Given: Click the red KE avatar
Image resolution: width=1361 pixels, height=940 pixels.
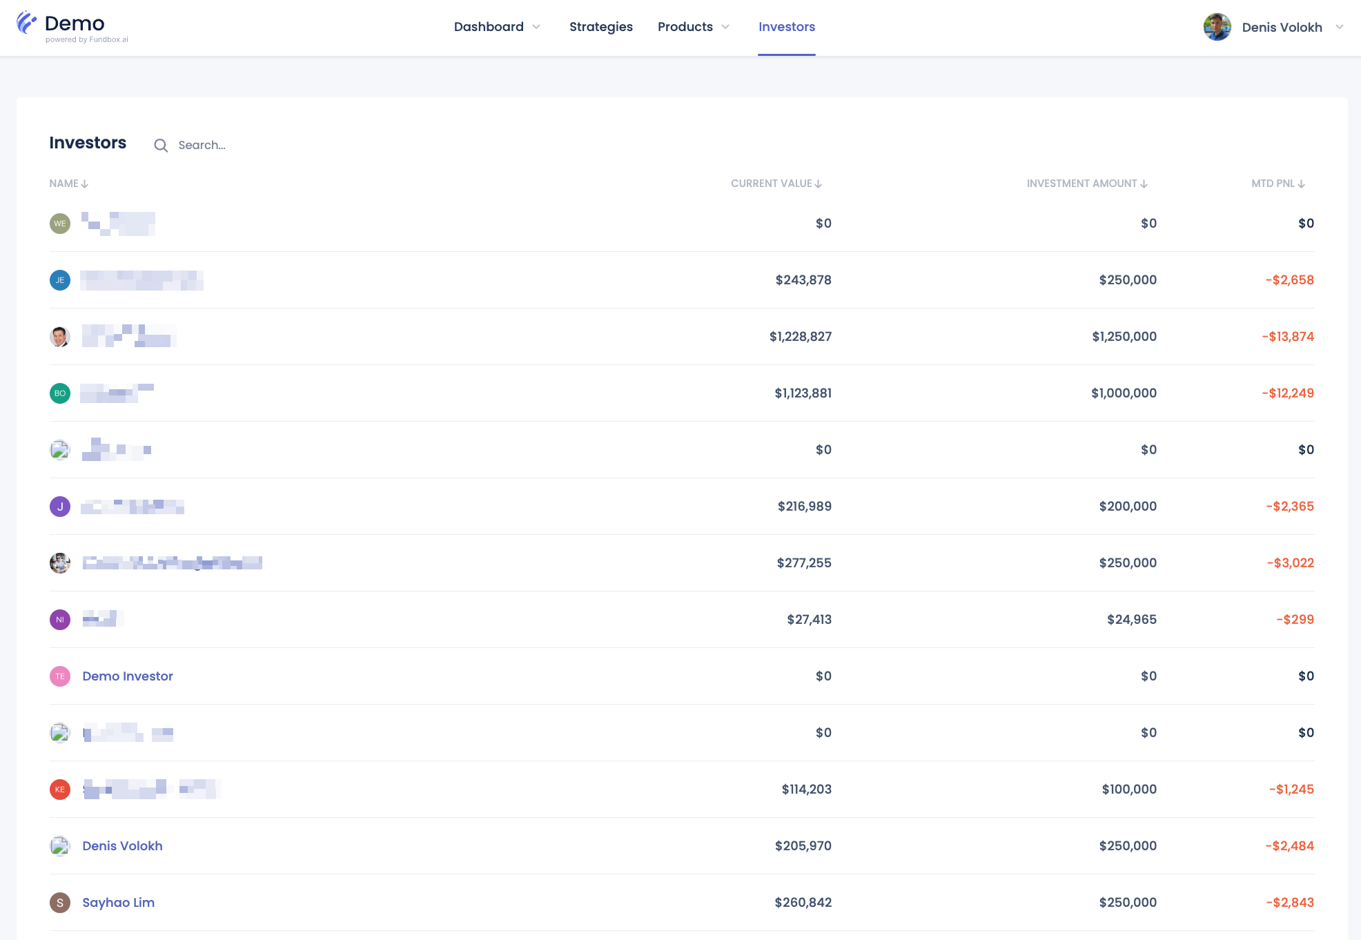Looking at the screenshot, I should coord(60,790).
